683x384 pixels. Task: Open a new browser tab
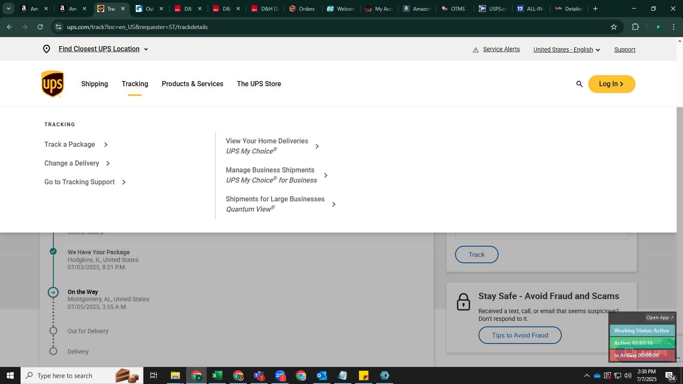(x=595, y=9)
